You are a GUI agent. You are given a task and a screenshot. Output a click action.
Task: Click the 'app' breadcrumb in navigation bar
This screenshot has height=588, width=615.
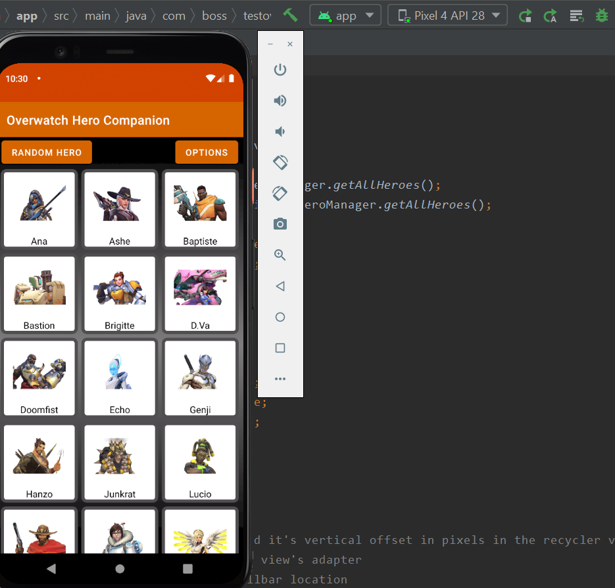27,16
